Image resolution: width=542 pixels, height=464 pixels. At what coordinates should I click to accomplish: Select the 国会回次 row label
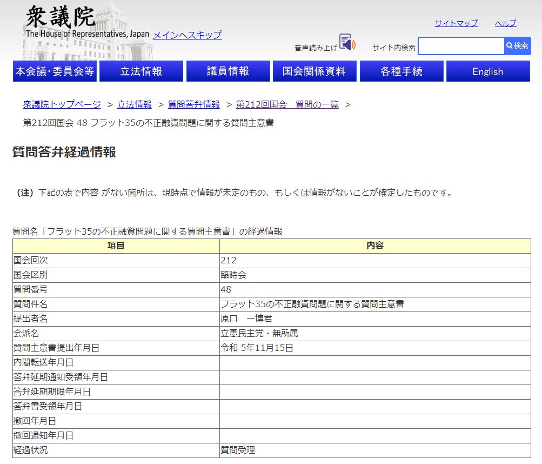116,260
